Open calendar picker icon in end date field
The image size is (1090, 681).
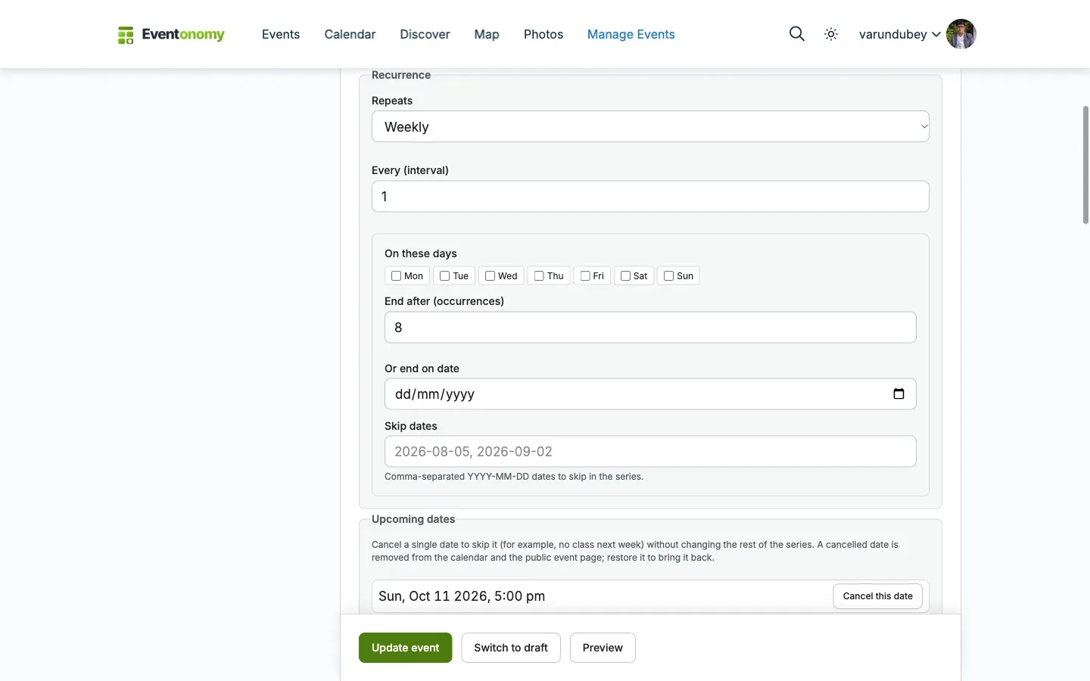(898, 393)
